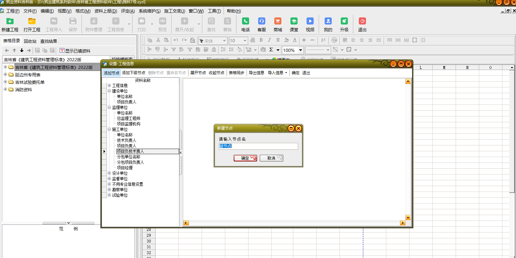516x258 pixels.
Task: Click the 升级 upgrade rocket icon
Action: (x=344, y=22)
